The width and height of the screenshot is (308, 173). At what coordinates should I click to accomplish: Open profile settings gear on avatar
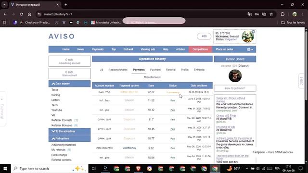point(253,32)
